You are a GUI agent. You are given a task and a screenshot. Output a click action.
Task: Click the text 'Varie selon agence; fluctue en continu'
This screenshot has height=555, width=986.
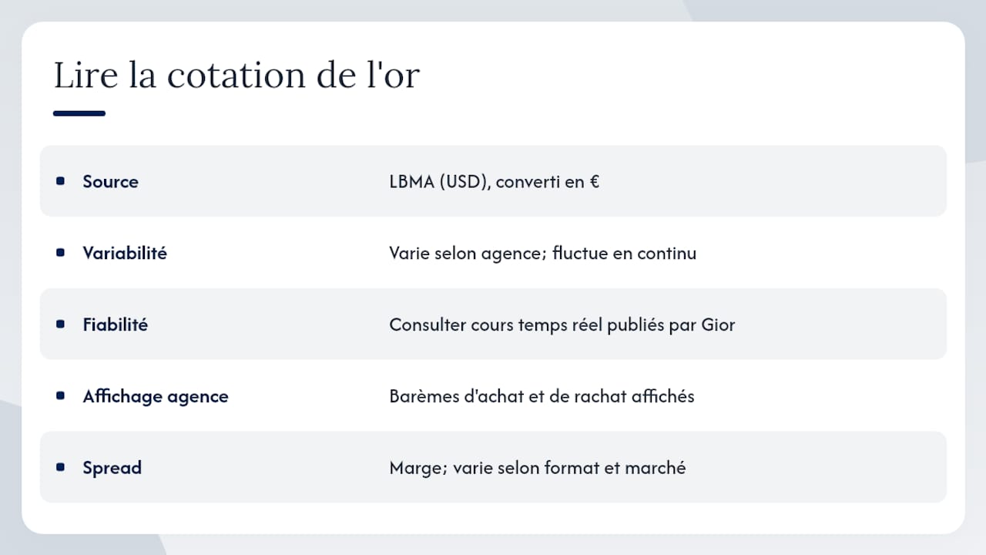[x=543, y=253]
